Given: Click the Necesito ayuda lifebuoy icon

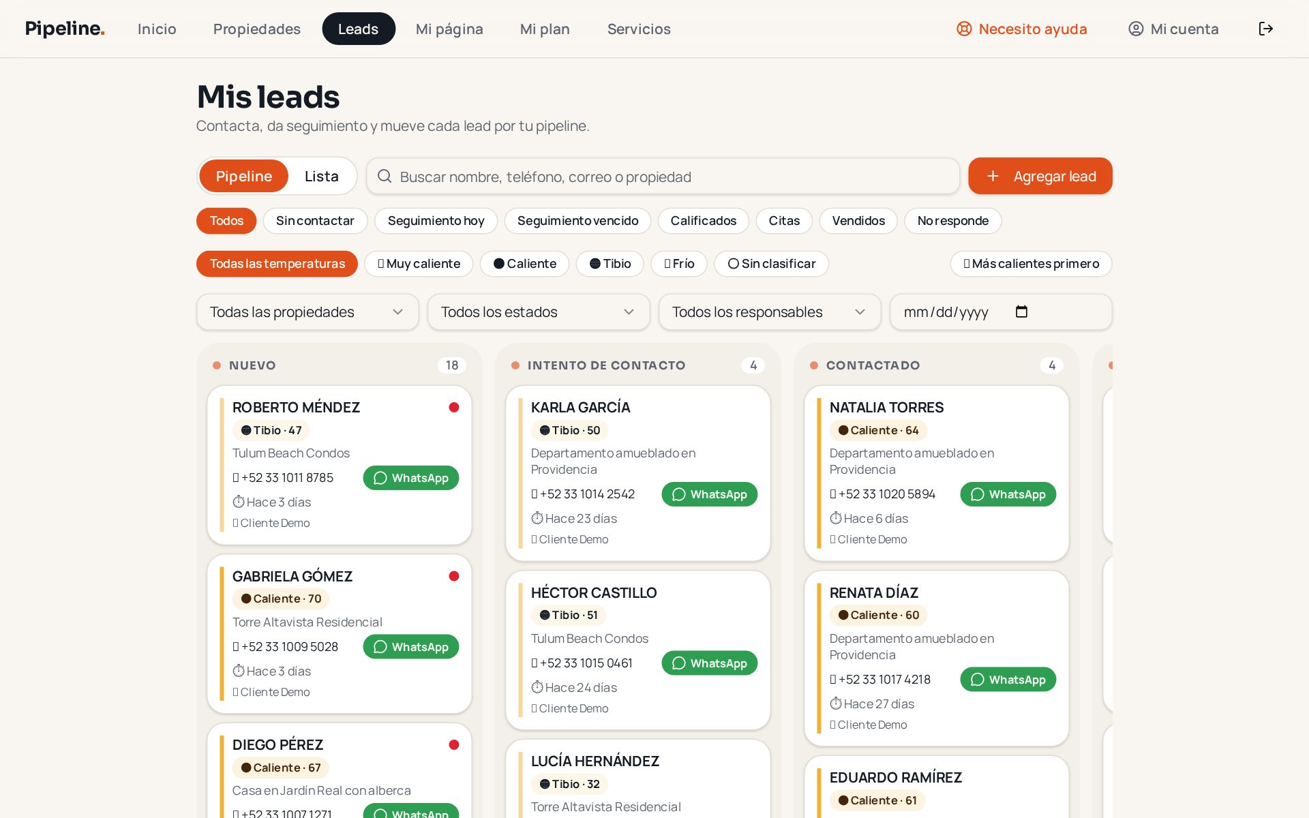Looking at the screenshot, I should [x=964, y=29].
